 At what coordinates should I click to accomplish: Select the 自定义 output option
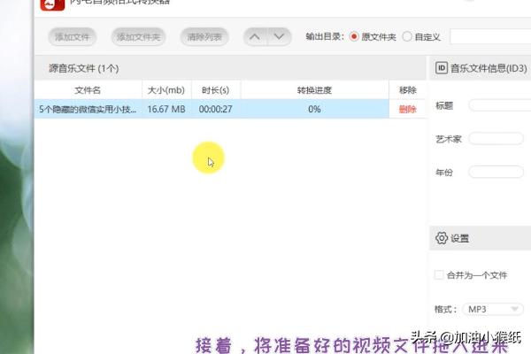[421, 36]
